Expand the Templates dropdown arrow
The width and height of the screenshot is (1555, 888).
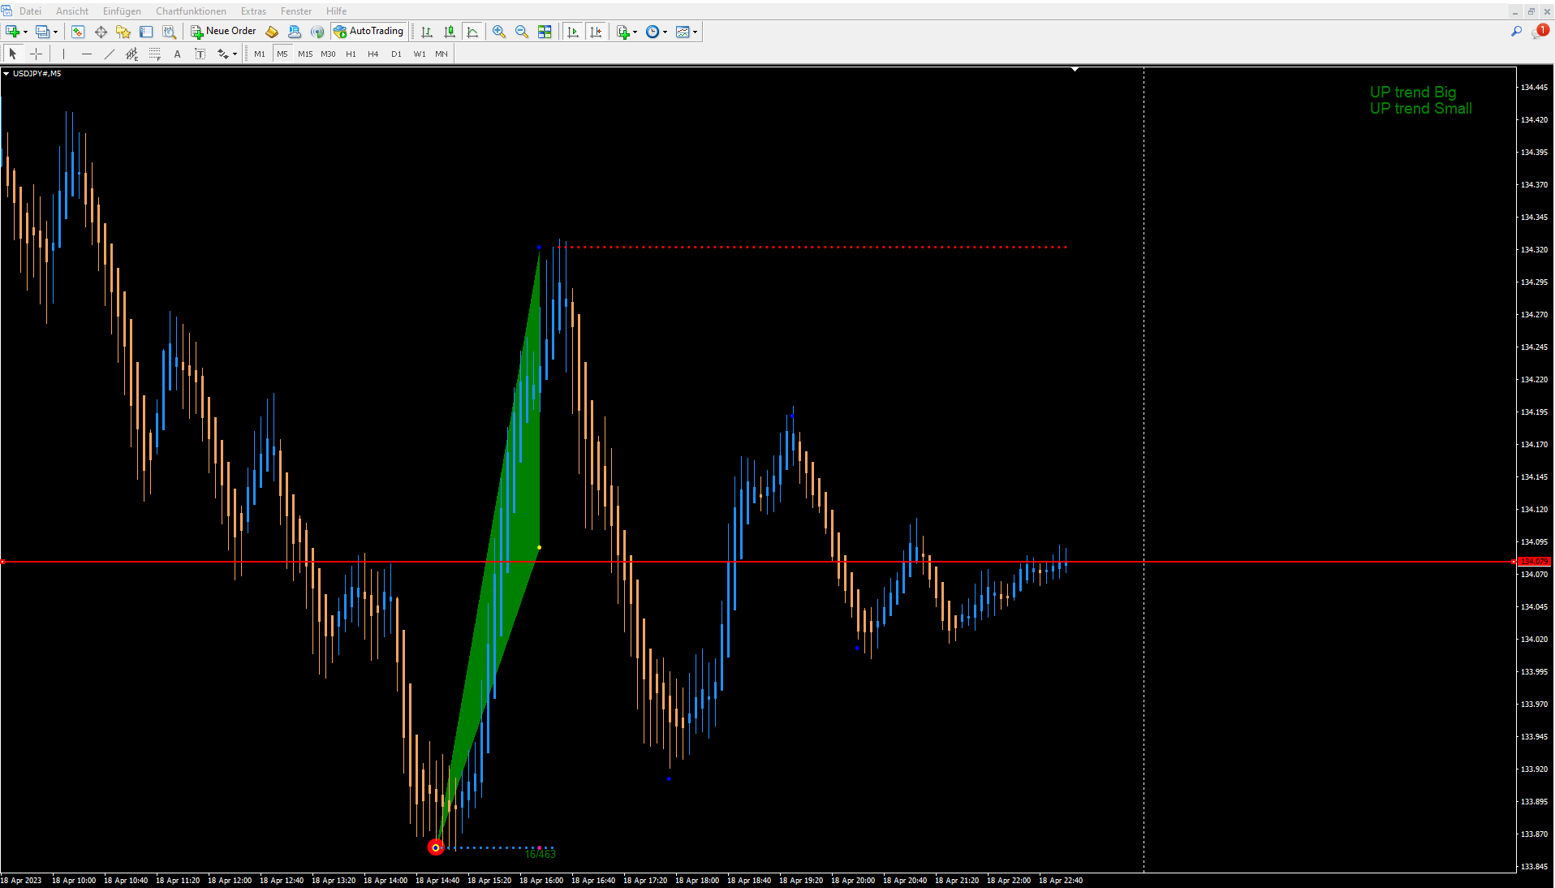tap(696, 32)
